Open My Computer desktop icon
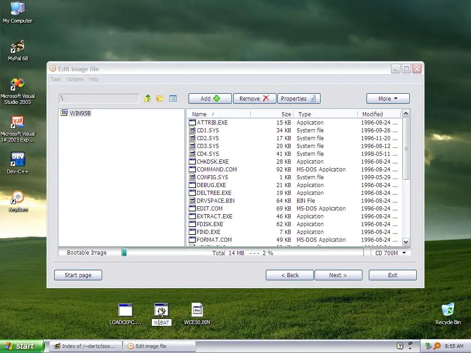The width and height of the screenshot is (471, 353). tap(17, 12)
